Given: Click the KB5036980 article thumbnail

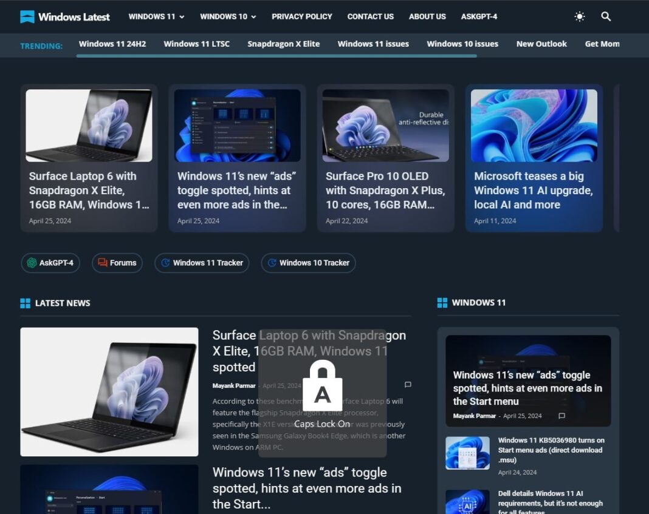Looking at the screenshot, I should tap(467, 453).
